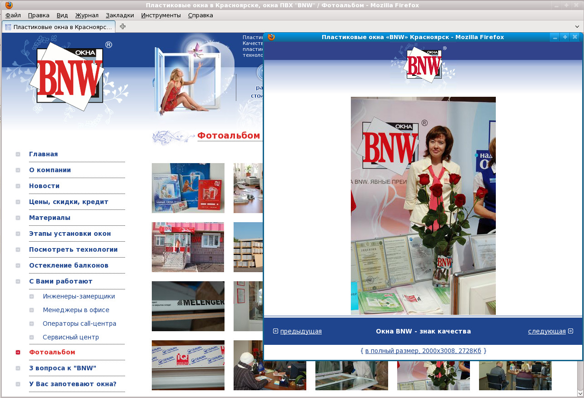Viewport: 584px width, 398px height.
Task: Click the bullet icon beside Остекление балконов
Action: pos(18,266)
